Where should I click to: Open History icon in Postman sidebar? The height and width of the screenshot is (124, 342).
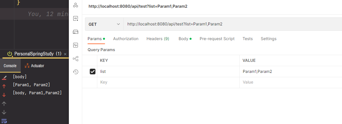coord(76,72)
